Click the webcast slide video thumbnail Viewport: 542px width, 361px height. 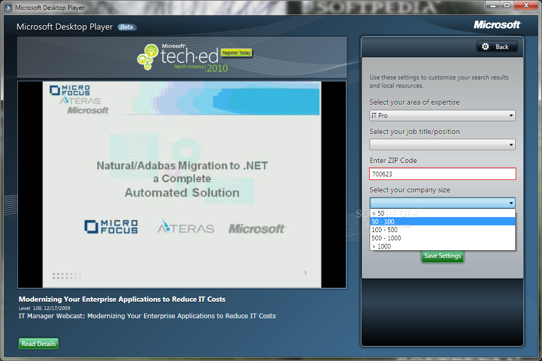182,185
